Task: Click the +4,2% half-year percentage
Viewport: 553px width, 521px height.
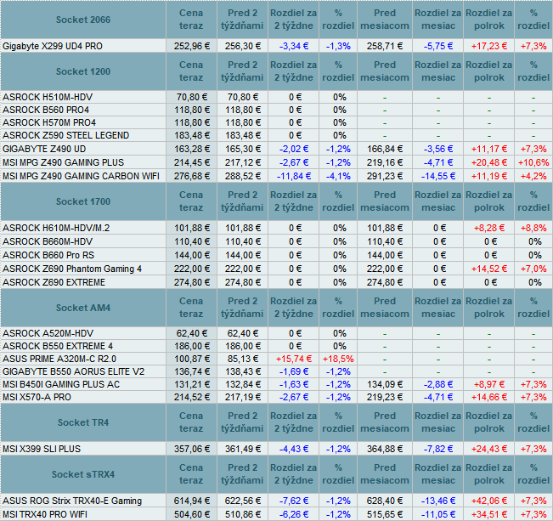Action: pos(533,176)
